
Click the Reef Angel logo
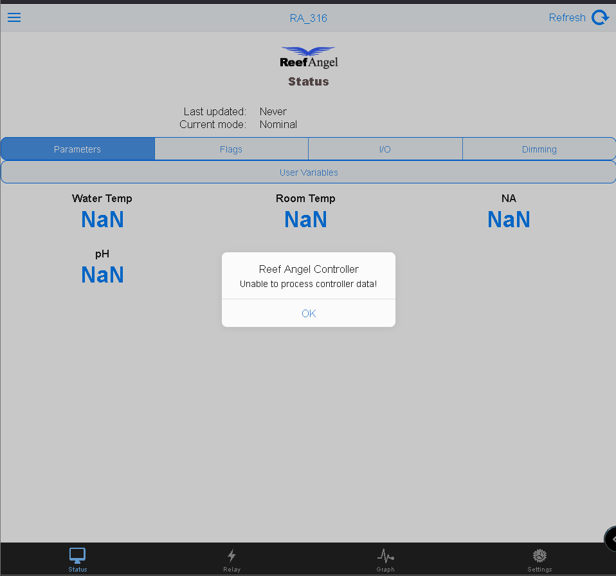pos(309,57)
